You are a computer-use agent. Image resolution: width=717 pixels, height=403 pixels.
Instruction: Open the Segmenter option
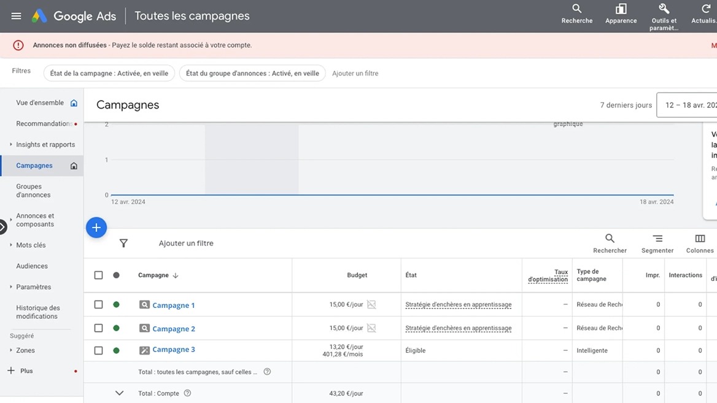click(x=657, y=244)
